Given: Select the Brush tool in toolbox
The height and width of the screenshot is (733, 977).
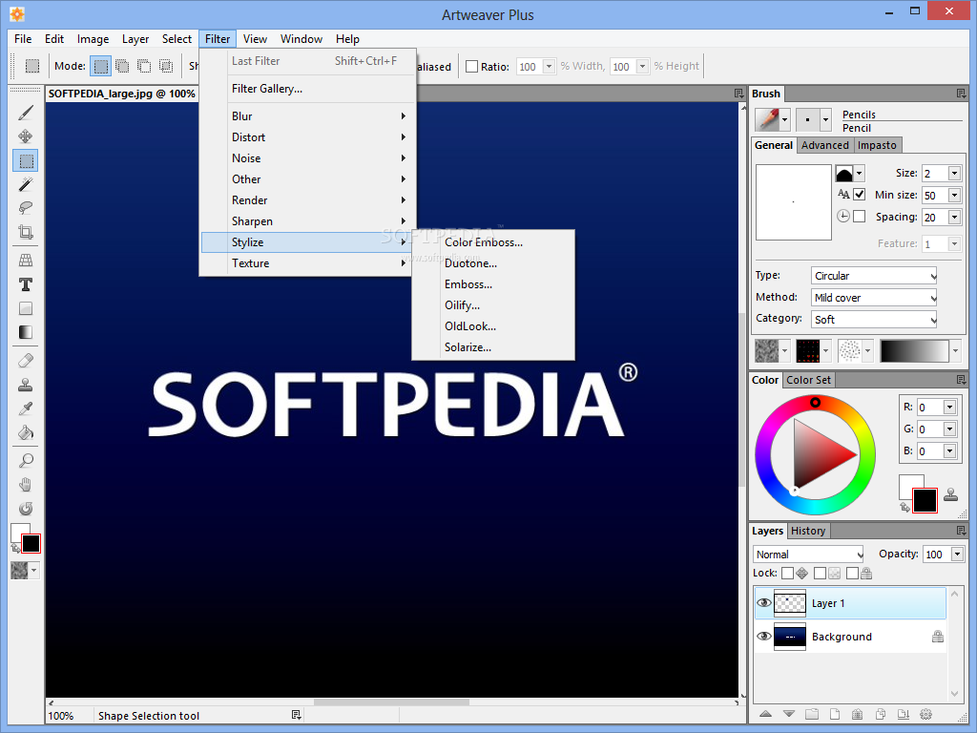Looking at the screenshot, I should 26,113.
